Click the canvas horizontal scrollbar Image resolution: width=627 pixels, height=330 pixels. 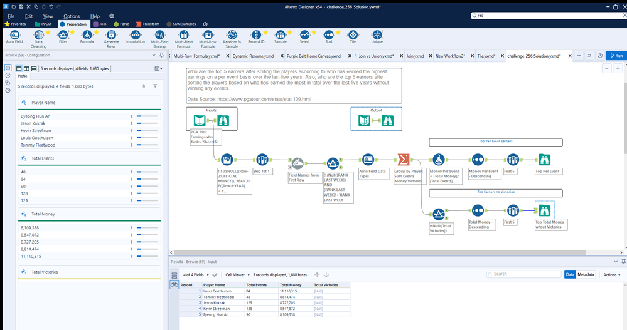[380, 252]
